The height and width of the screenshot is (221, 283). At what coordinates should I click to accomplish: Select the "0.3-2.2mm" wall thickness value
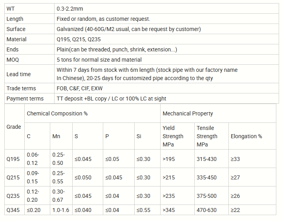70,8
